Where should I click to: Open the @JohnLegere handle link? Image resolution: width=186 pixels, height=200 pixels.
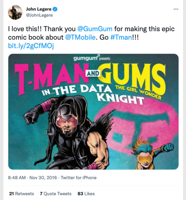click(39, 15)
